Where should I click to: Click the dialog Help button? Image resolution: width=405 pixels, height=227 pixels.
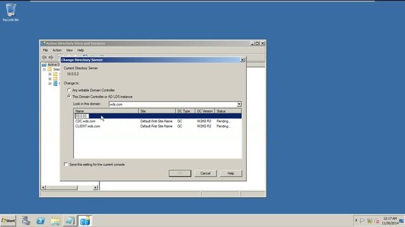pos(231,173)
